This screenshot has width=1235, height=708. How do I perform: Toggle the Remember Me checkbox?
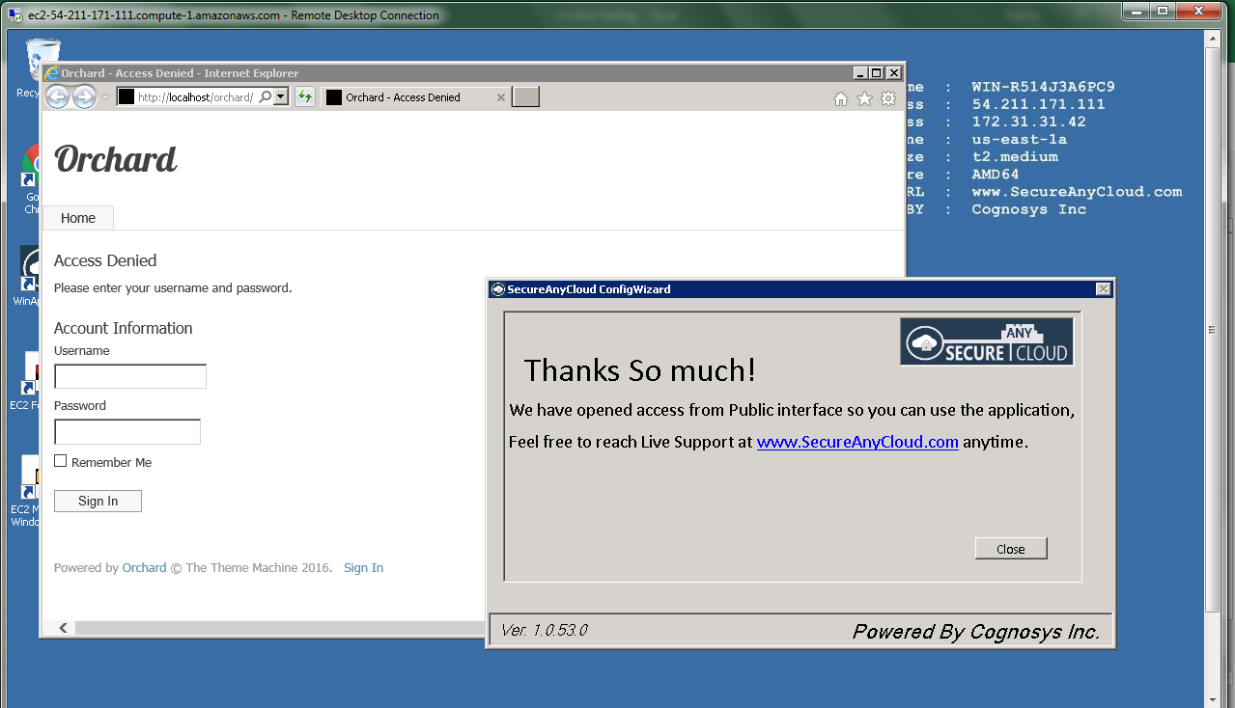61,461
